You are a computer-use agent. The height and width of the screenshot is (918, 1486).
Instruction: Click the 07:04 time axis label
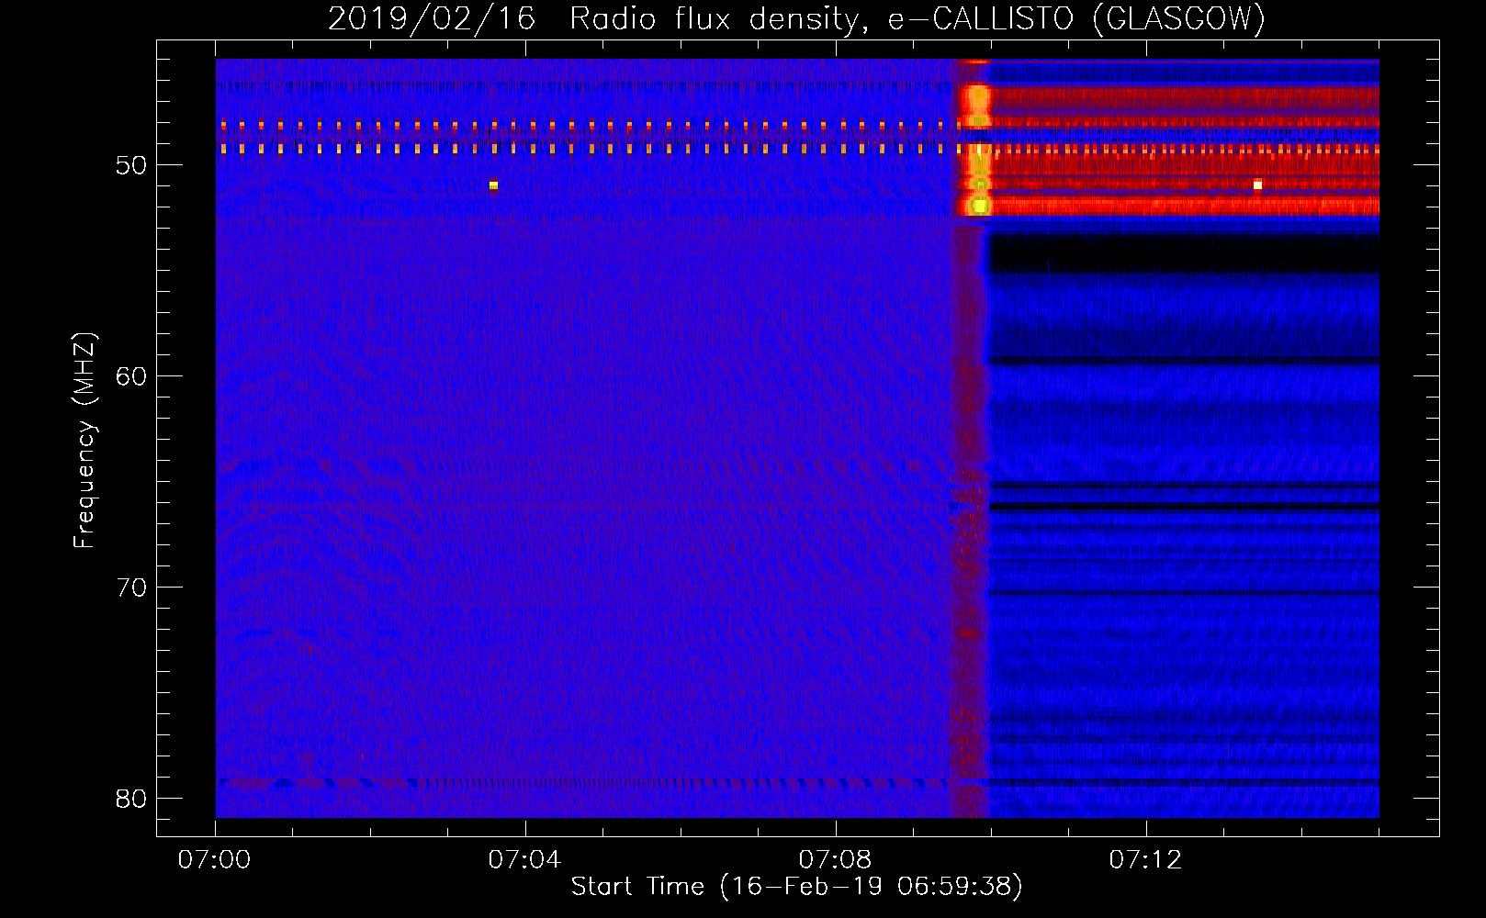pyautogui.click(x=524, y=860)
